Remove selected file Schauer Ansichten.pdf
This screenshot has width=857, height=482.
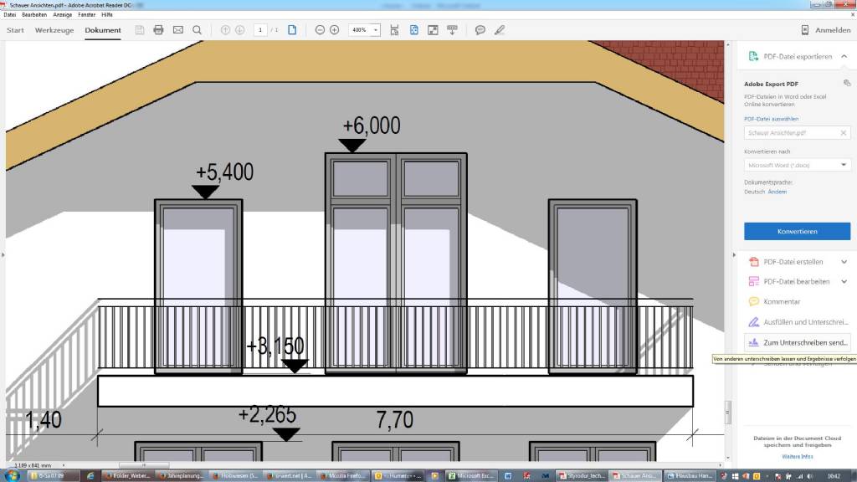844,133
